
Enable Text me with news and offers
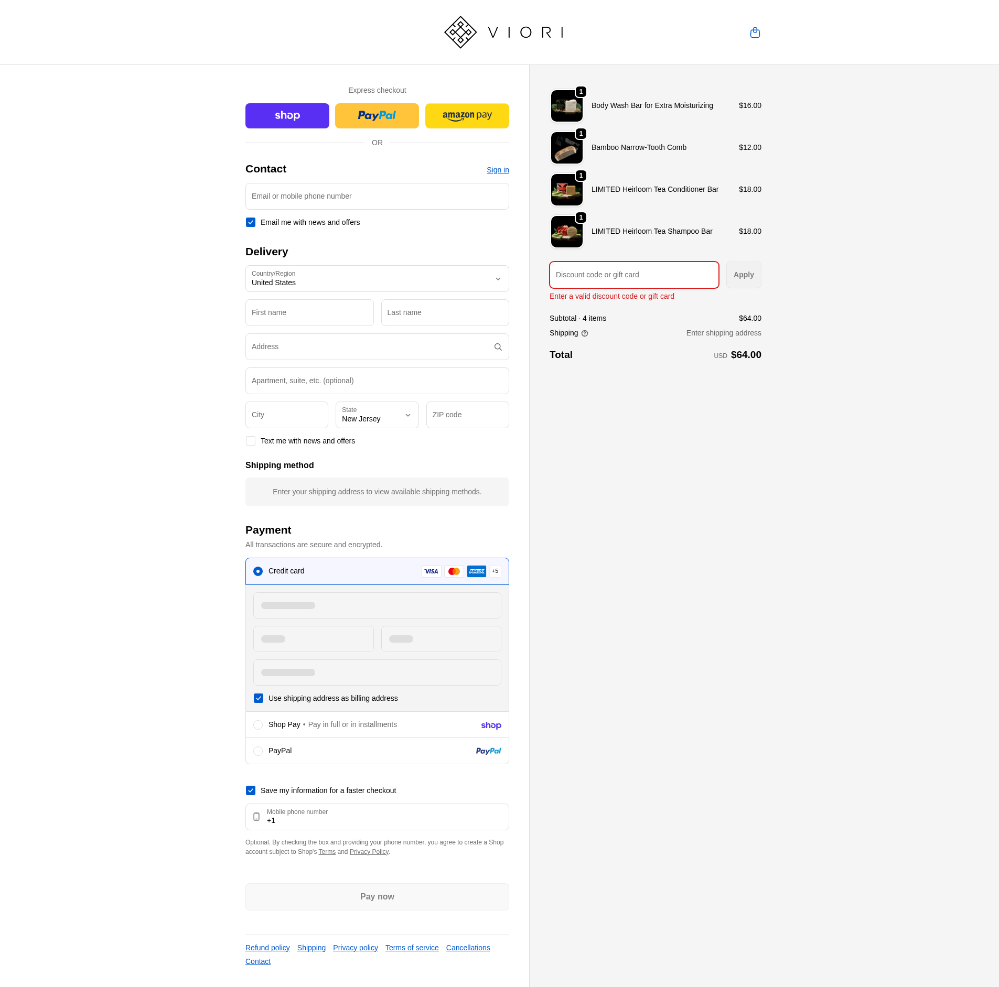(251, 441)
